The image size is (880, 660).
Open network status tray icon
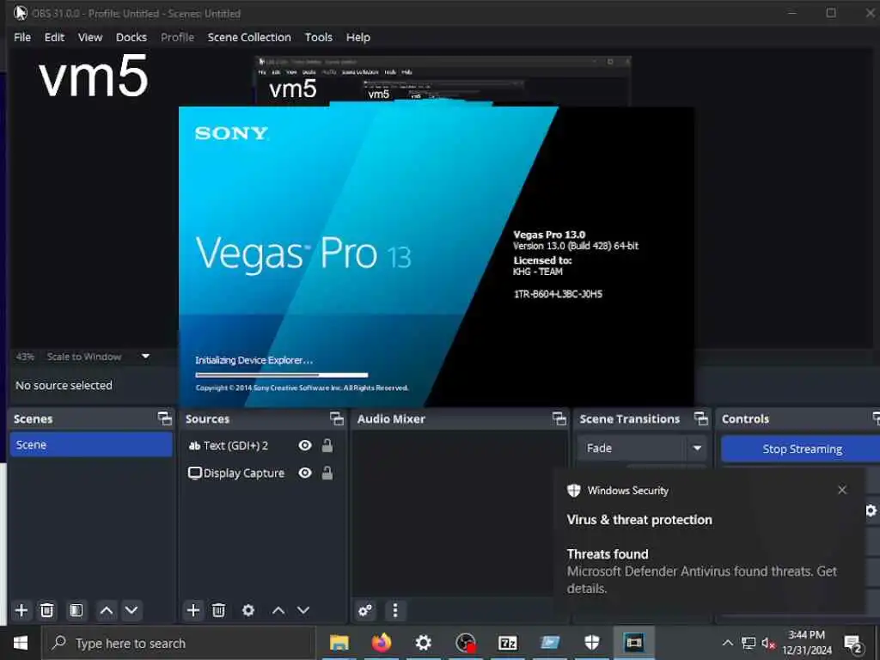(749, 643)
